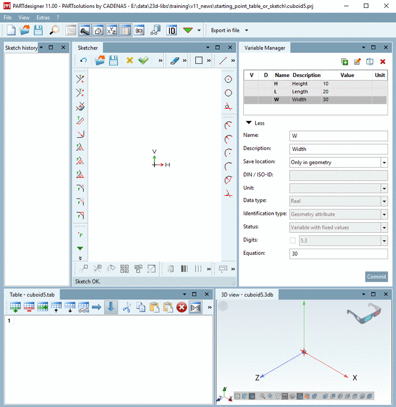Click the magnifier search icon in main toolbar
The image size is (396, 407).
coord(54,31)
